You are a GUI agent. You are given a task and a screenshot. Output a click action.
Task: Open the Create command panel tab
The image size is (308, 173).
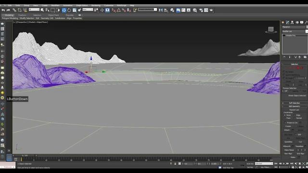point(283,23)
